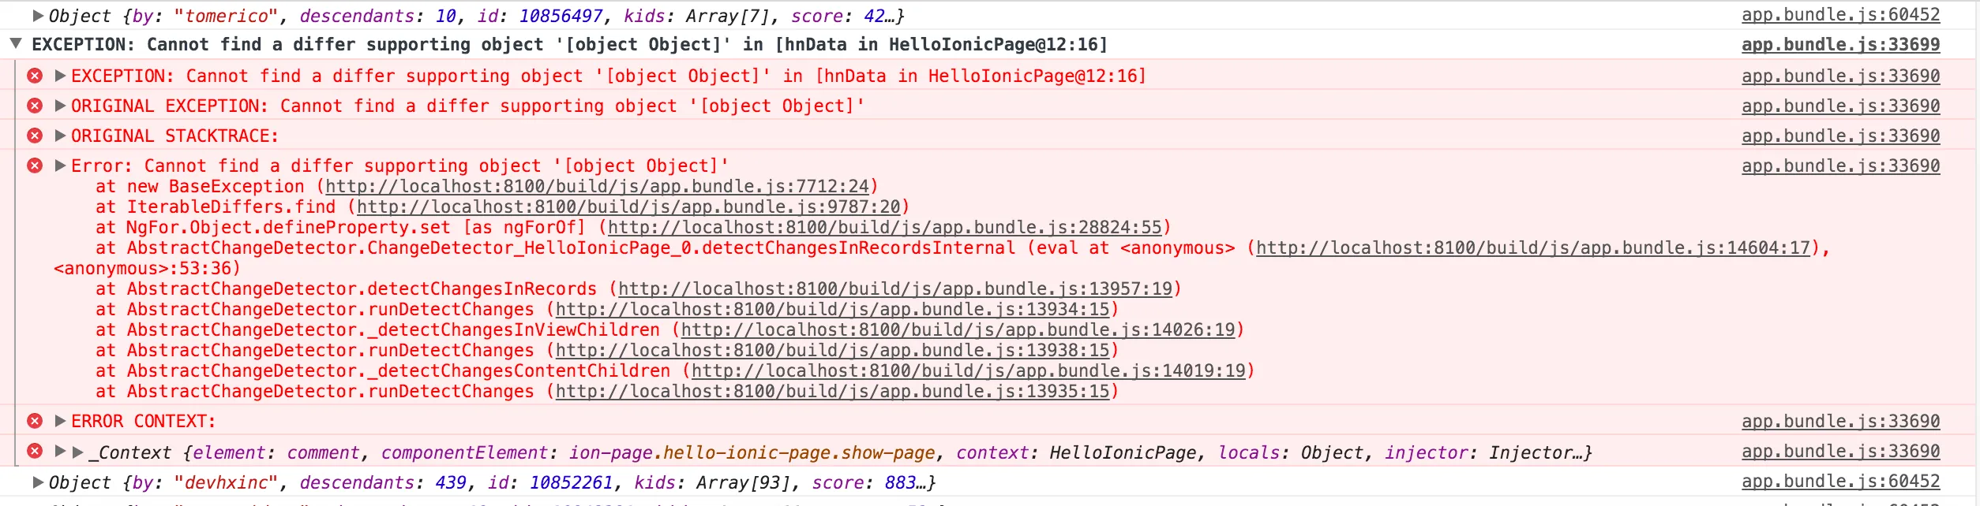The width and height of the screenshot is (1980, 506).
Task: Click error icon next to _Context object
Action: tap(35, 451)
